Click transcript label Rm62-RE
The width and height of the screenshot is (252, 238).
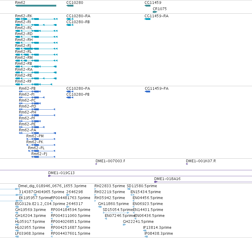tap(24, 75)
